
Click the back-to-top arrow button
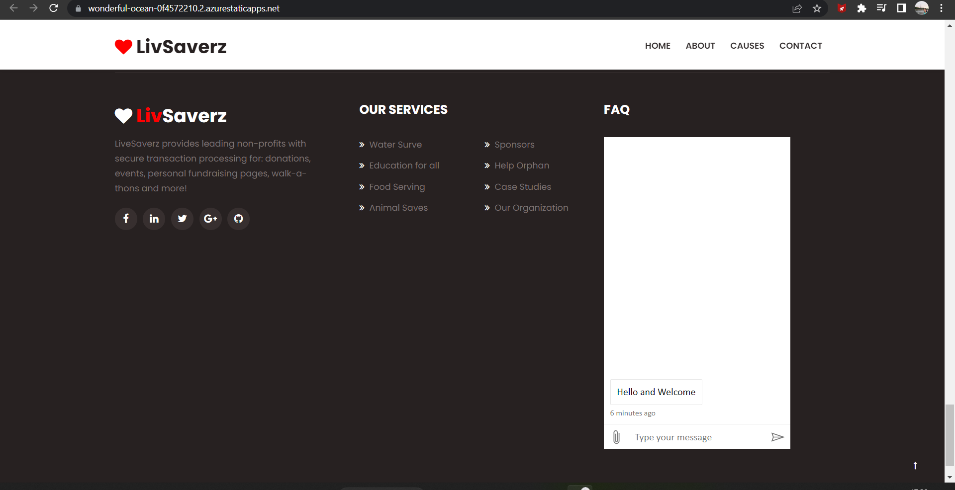coord(915,466)
